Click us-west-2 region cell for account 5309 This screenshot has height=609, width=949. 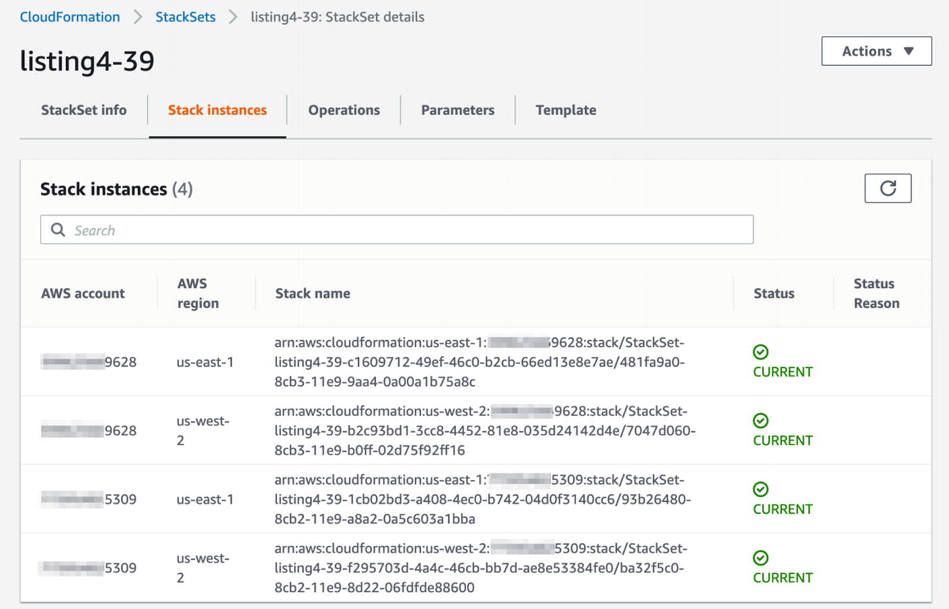pyautogui.click(x=202, y=568)
